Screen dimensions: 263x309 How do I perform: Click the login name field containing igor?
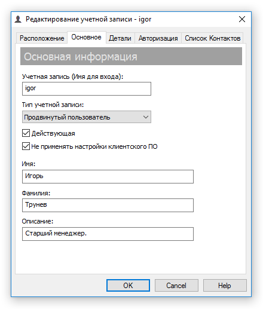coord(87,88)
